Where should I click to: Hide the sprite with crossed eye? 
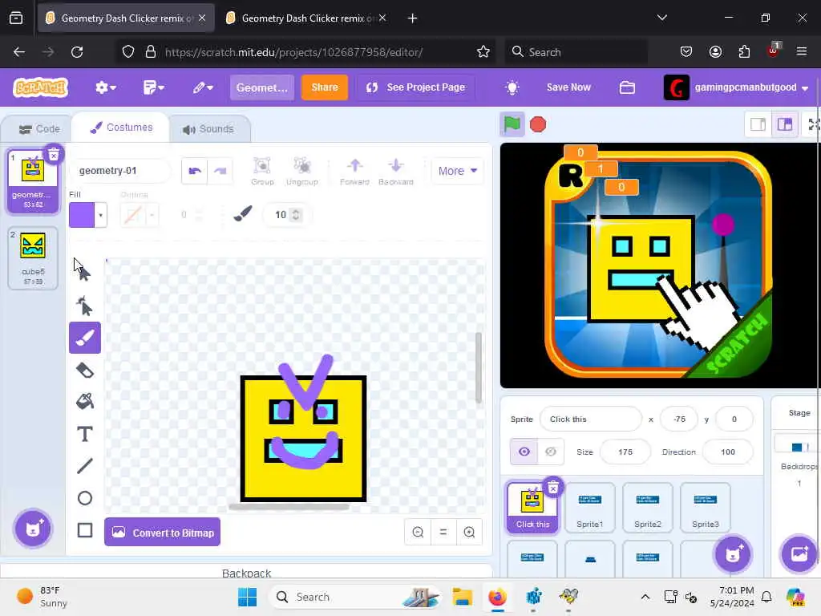pyautogui.click(x=551, y=452)
